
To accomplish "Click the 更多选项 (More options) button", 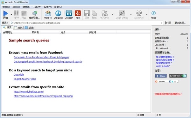I will pyautogui.click(x=180, y=23).
